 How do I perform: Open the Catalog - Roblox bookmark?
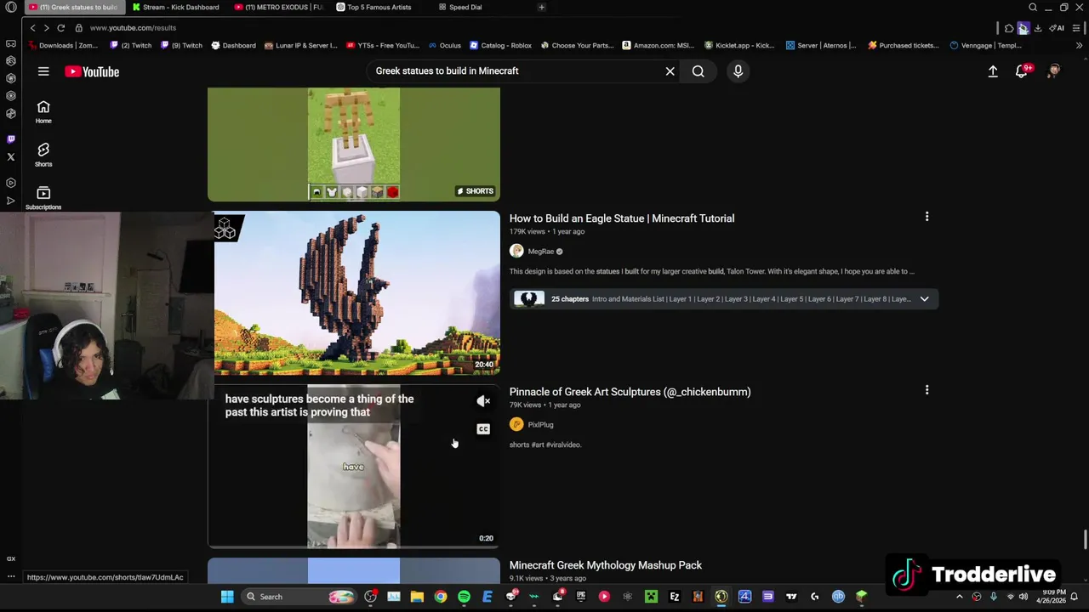pos(500,46)
